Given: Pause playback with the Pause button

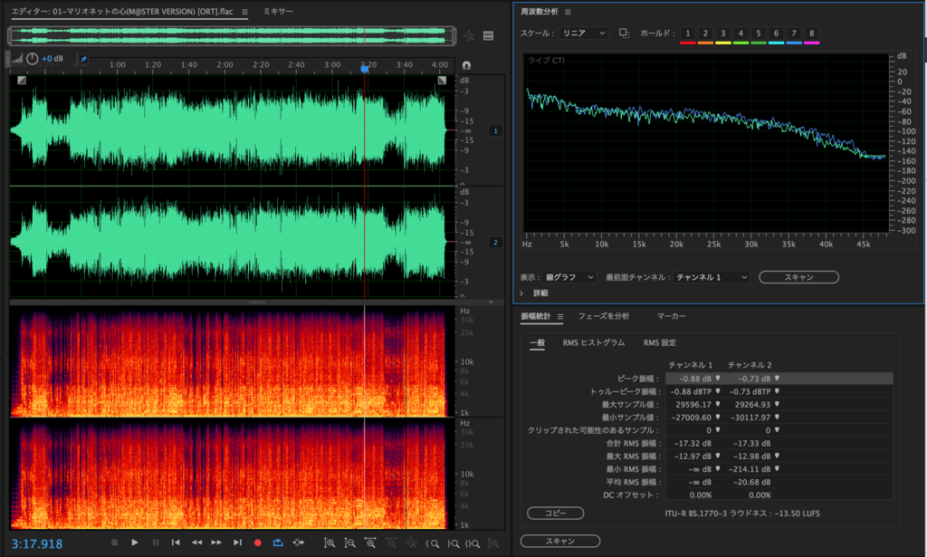Looking at the screenshot, I should 156,543.
